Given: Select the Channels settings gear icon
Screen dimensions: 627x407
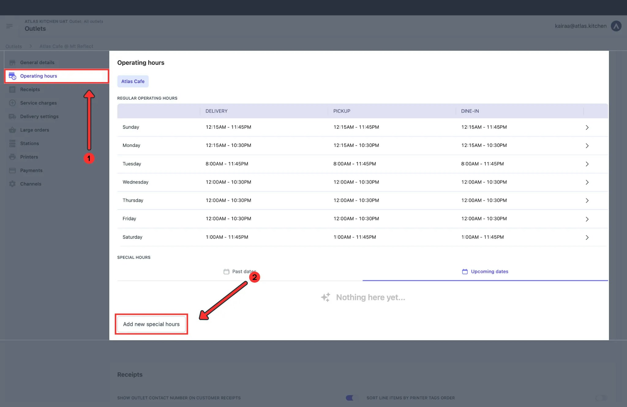Looking at the screenshot, I should coord(13,184).
